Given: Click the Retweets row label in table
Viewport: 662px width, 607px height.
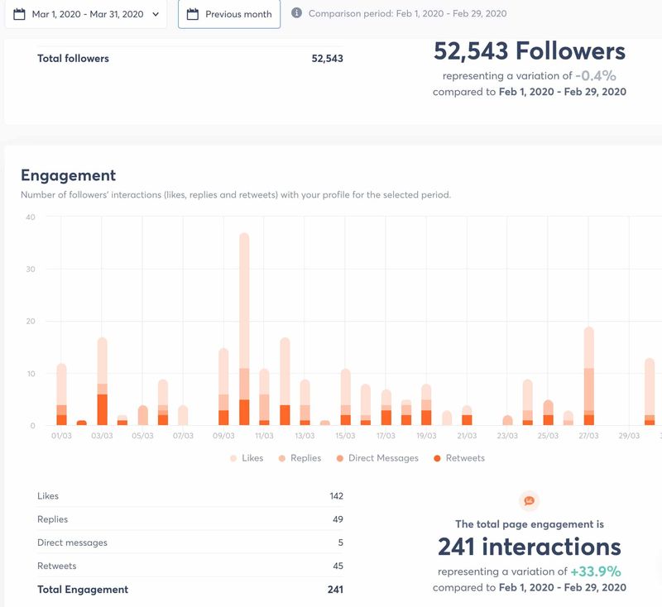Looking at the screenshot, I should click(56, 566).
